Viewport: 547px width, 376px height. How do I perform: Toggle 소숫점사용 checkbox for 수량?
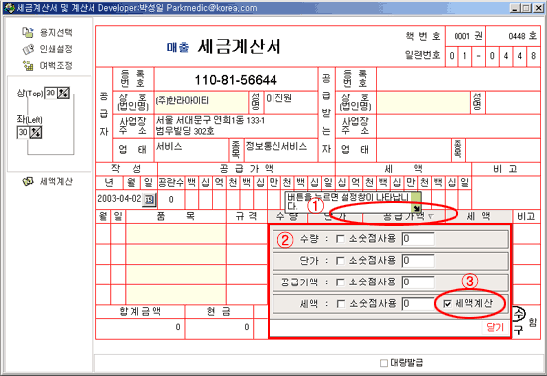(340, 239)
